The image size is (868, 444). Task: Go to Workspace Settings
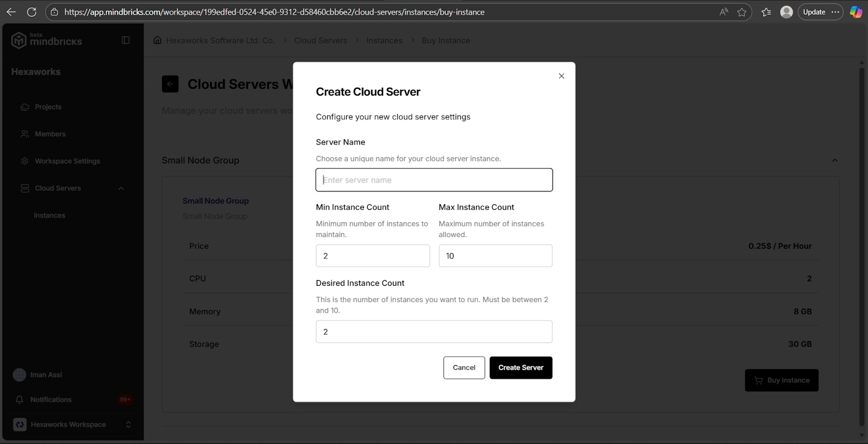click(x=67, y=161)
